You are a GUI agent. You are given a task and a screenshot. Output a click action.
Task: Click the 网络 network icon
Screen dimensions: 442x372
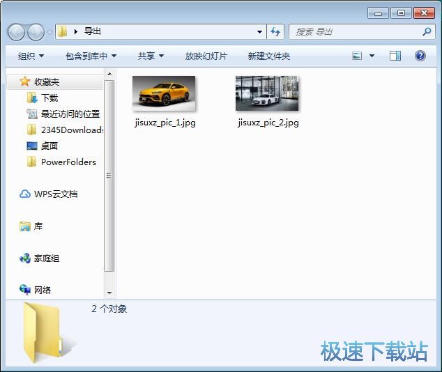click(x=25, y=290)
